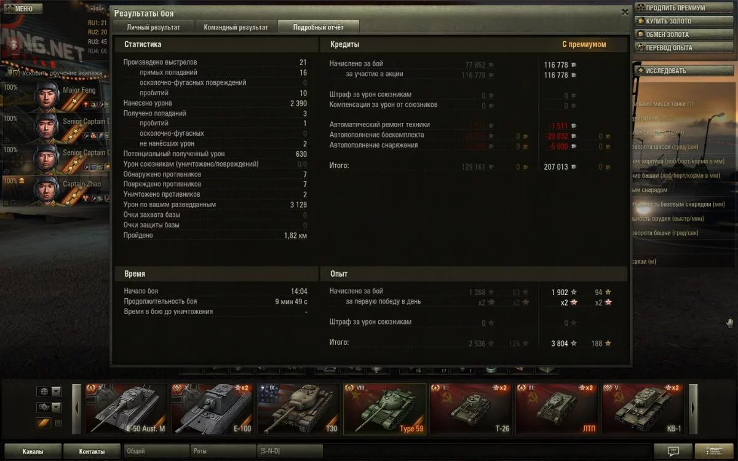Open the vehicle type filter dropdown
The height and width of the screenshot is (461, 738).
56,407
